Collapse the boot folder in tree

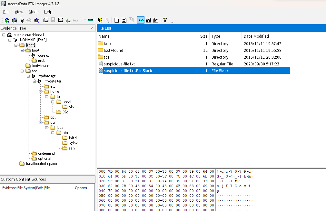pos(22,50)
